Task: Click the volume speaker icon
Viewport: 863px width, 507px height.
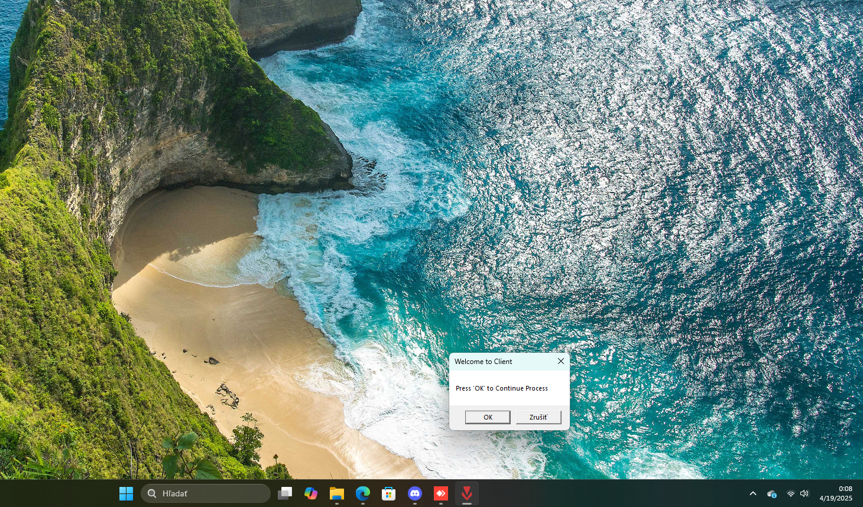Action: [804, 493]
